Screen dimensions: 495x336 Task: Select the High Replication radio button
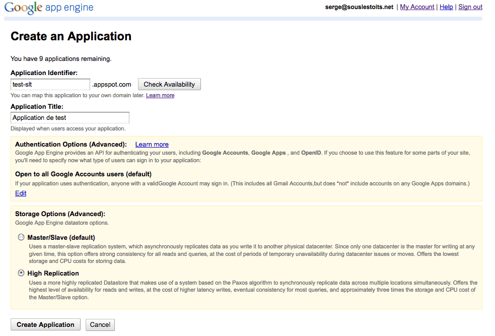(x=21, y=273)
